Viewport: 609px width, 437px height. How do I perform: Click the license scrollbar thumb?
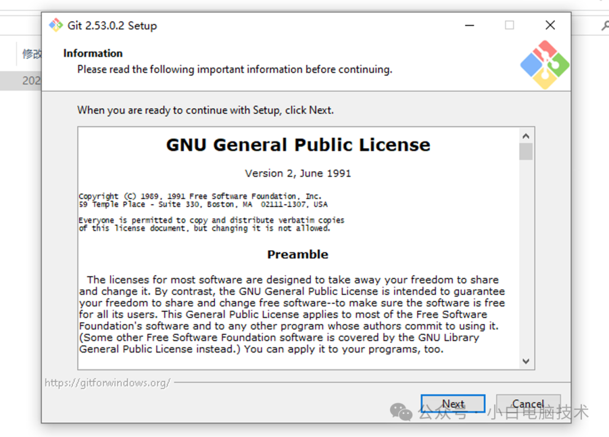(526, 152)
